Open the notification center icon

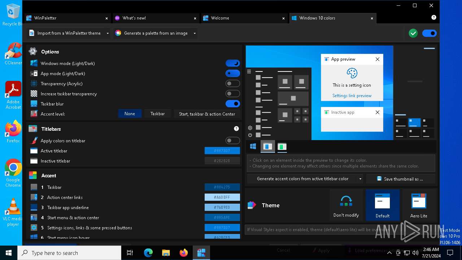pos(449,253)
